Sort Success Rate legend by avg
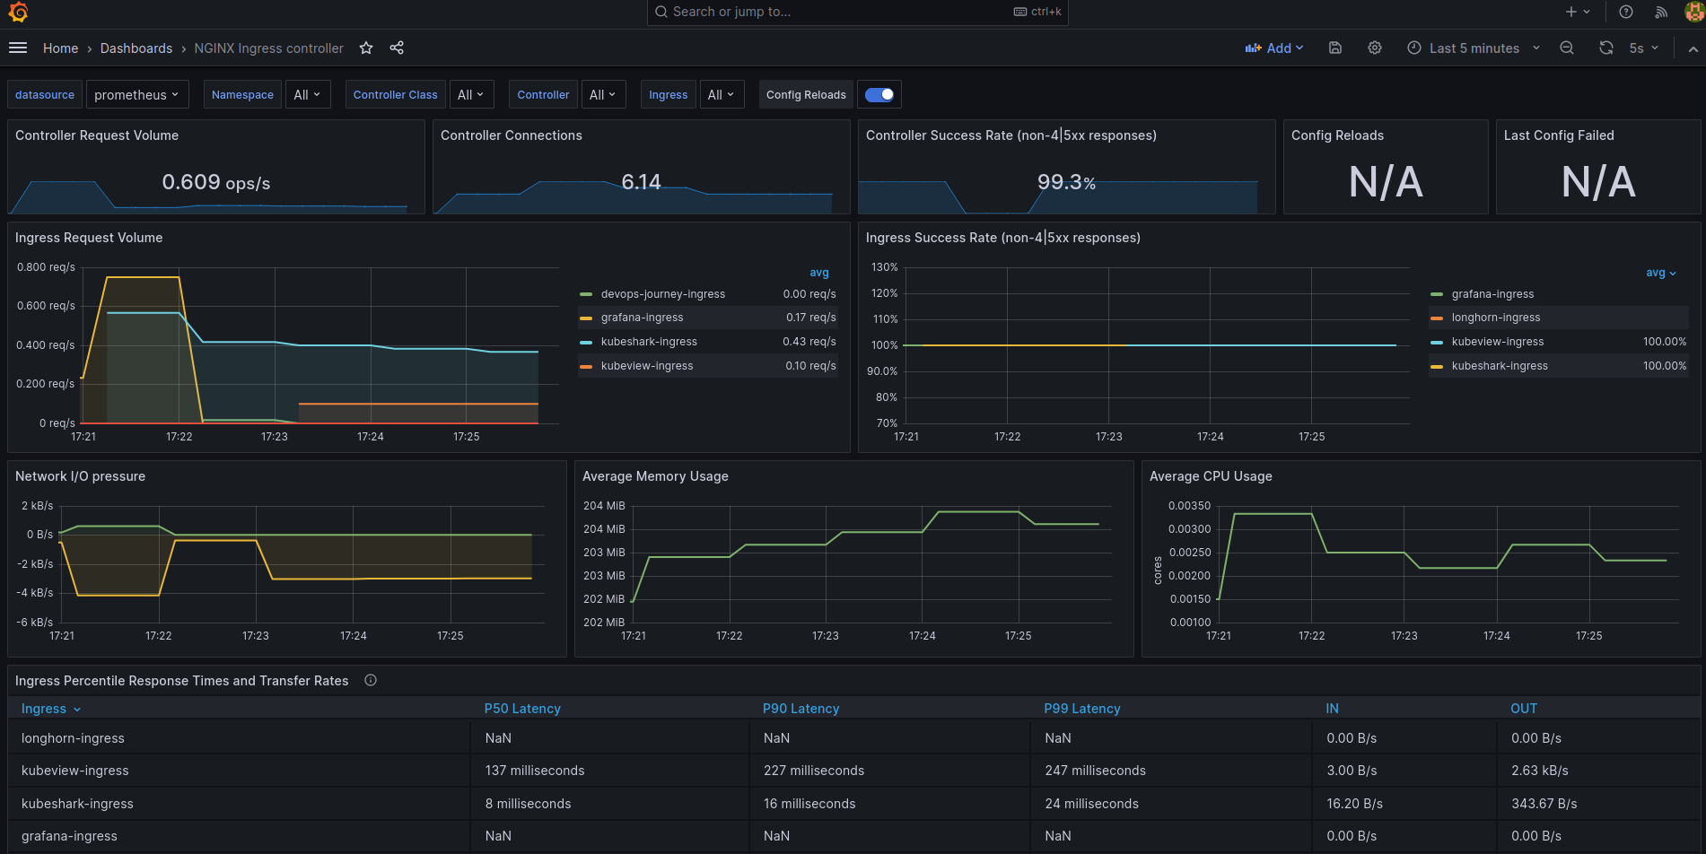This screenshot has width=1706, height=854. point(1661,273)
